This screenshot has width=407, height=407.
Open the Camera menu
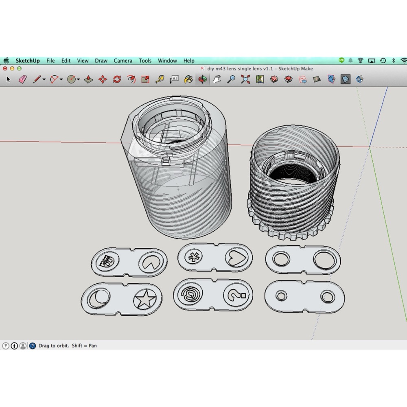123,61
